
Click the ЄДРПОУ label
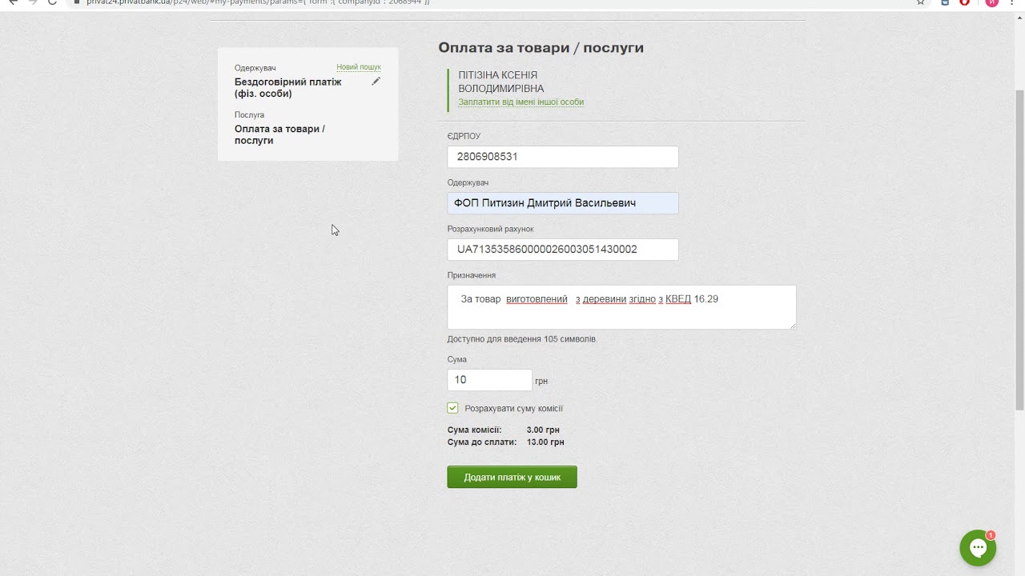tap(464, 136)
